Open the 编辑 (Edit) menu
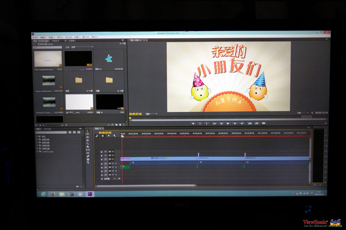The height and width of the screenshot is (230, 346). (x=43, y=38)
